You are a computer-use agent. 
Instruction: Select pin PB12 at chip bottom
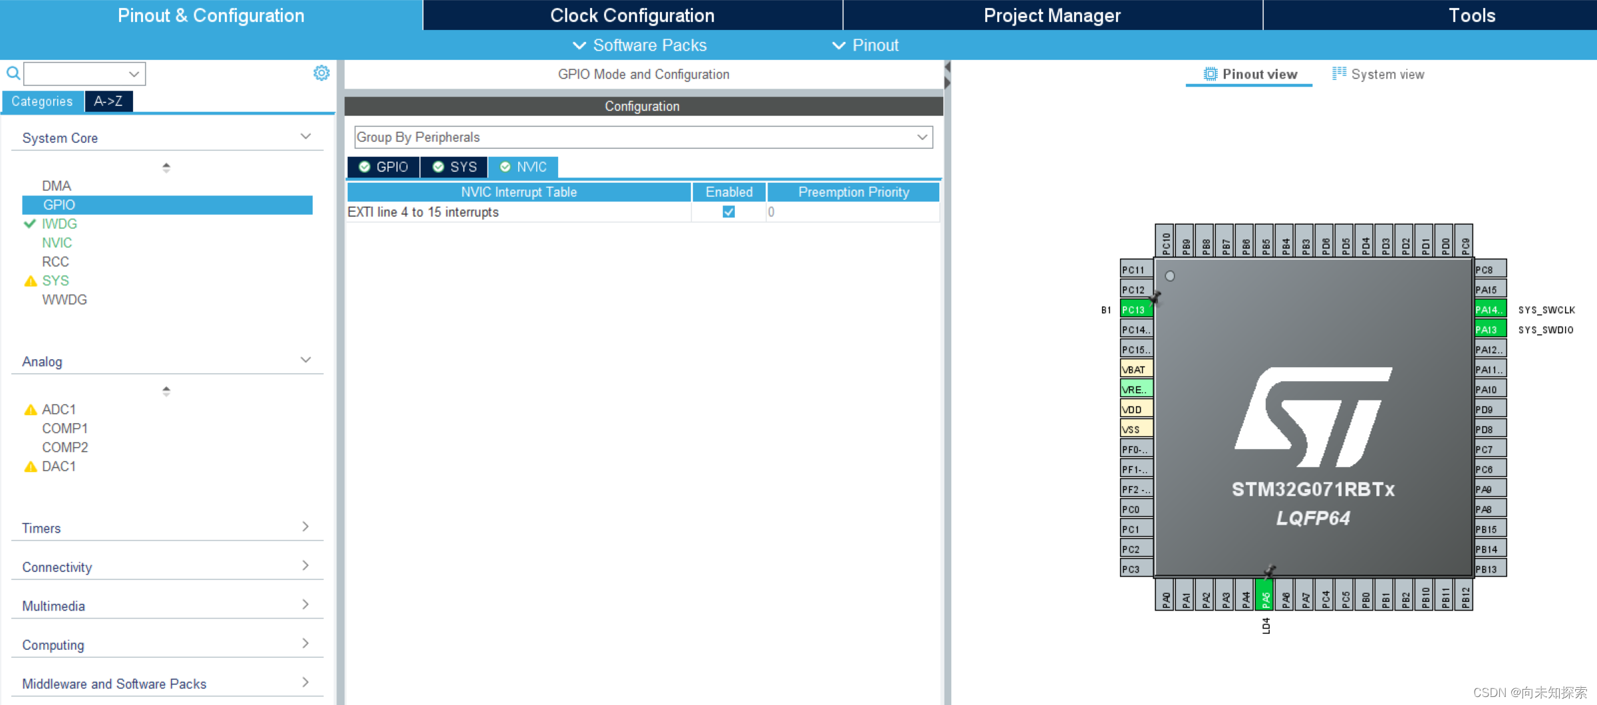point(1465,595)
